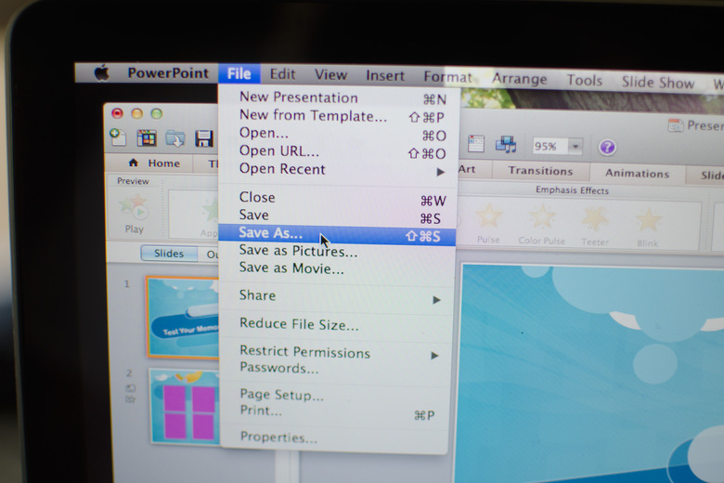This screenshot has width=724, height=483.
Task: Switch to the Transitions ribbon tab
Action: click(x=540, y=171)
